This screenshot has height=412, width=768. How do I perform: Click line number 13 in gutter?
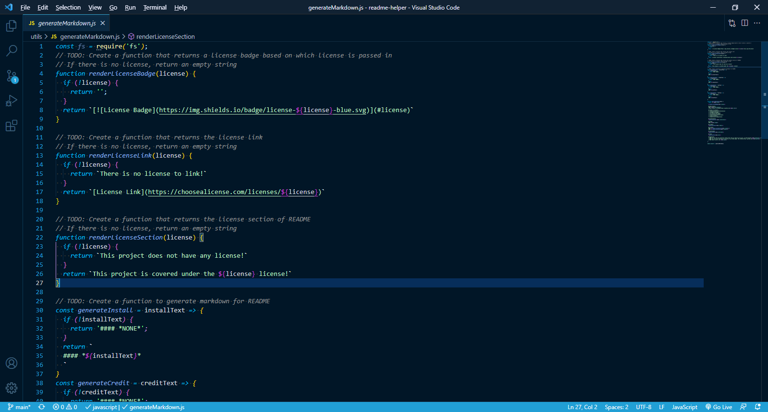[39, 156]
